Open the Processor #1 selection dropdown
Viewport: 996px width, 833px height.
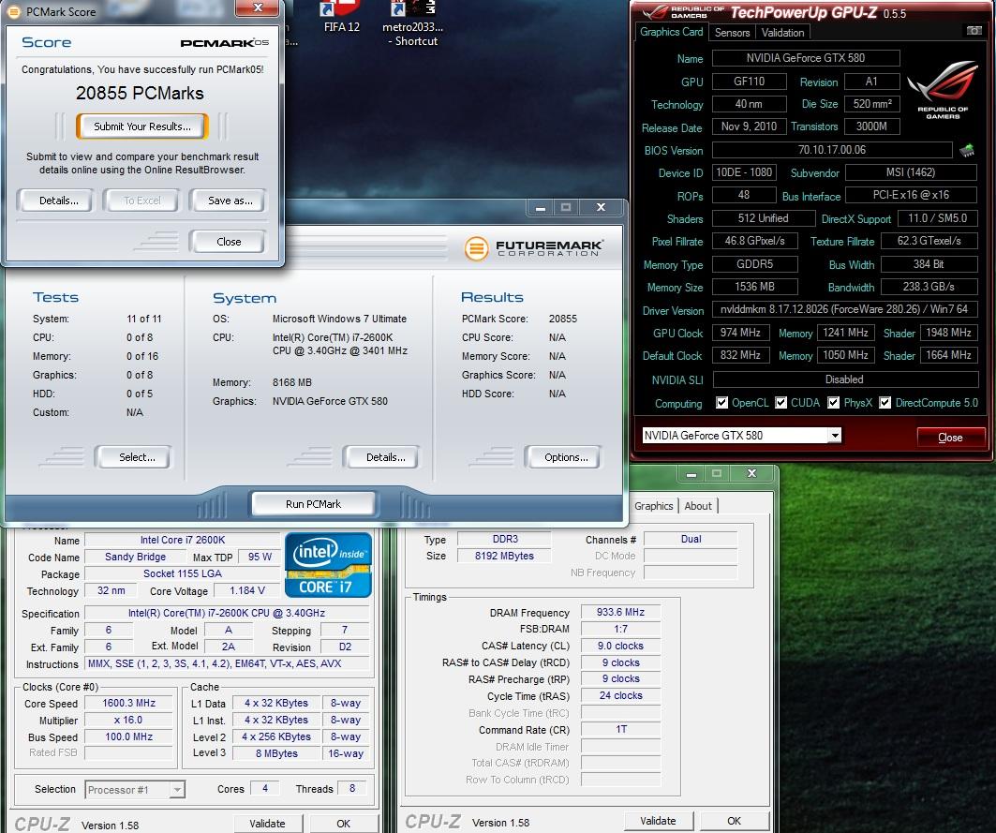(x=177, y=790)
